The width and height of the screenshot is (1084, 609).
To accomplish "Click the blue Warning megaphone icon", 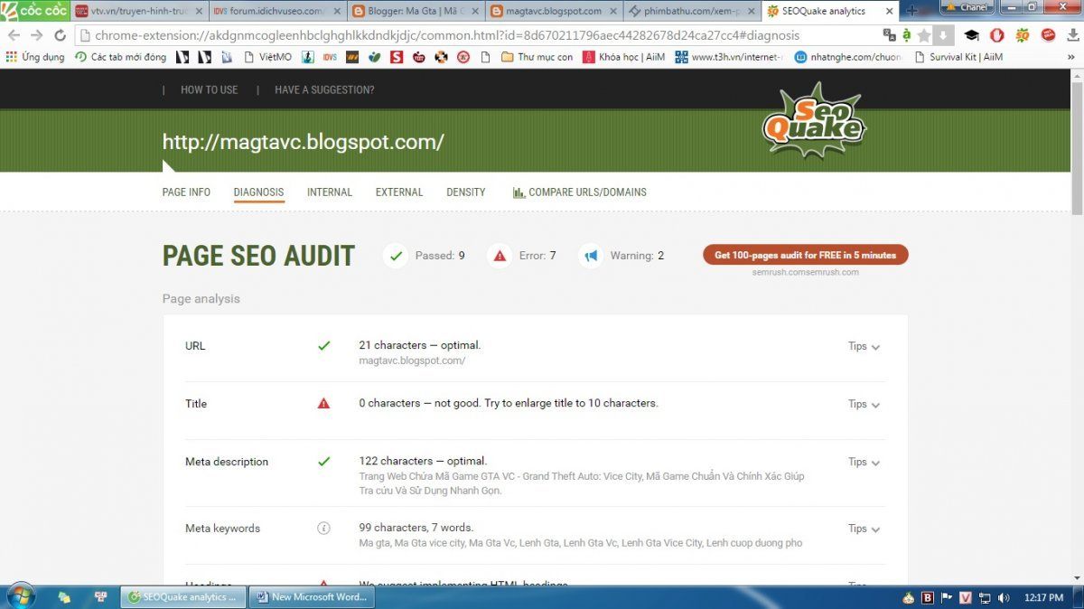I will tap(590, 256).
